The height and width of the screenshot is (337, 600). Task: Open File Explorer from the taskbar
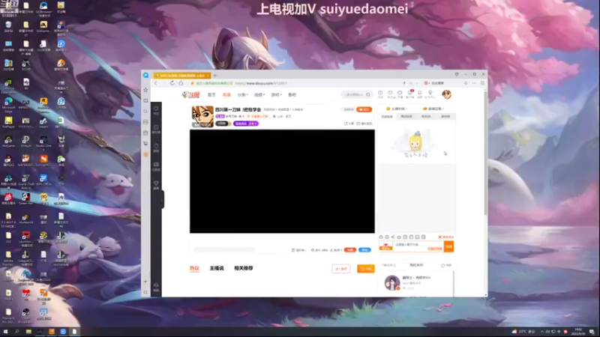pyautogui.click(x=28, y=332)
